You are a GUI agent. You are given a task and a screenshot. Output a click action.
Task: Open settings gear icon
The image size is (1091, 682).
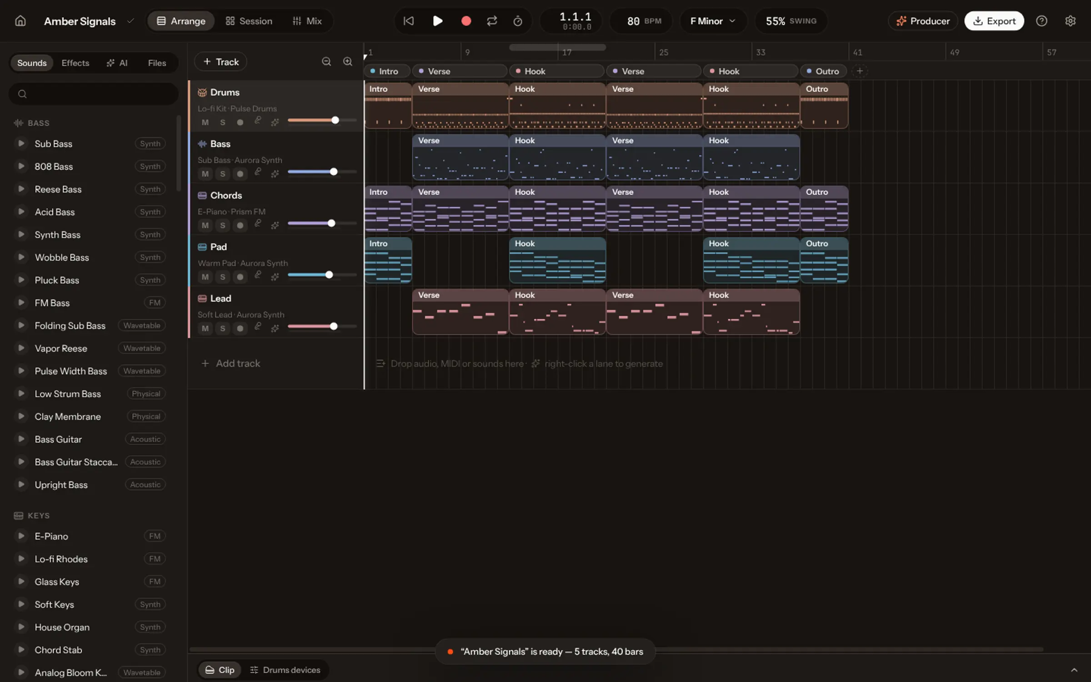pos(1070,21)
